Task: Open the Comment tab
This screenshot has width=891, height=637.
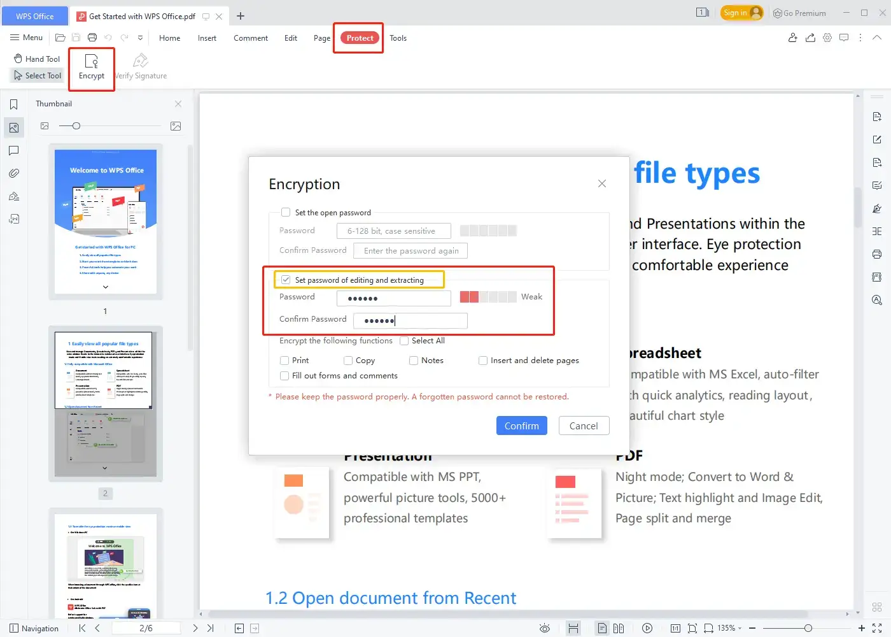Action: (251, 38)
